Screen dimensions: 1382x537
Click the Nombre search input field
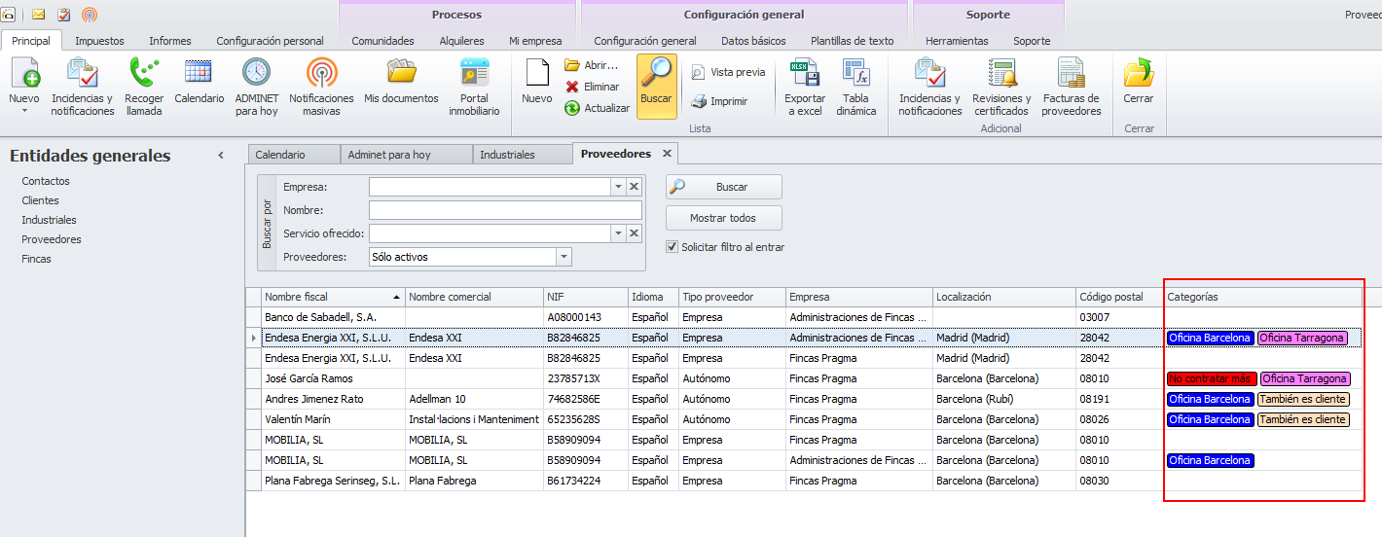[x=505, y=210]
